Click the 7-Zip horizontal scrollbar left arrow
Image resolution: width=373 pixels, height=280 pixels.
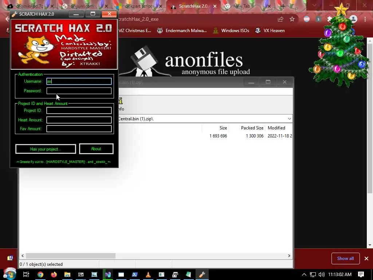(x=23, y=256)
